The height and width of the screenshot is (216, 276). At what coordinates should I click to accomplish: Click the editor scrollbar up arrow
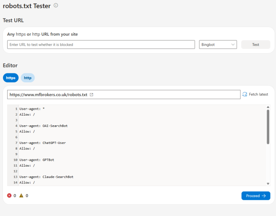268,107
